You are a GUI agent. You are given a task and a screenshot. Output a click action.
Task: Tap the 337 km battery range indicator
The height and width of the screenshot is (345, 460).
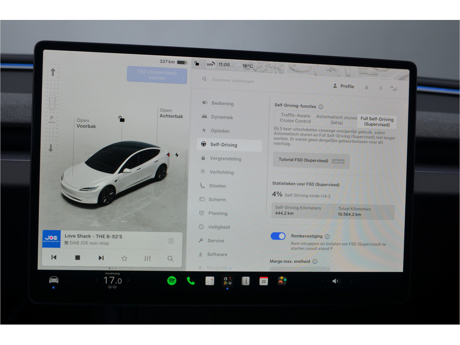[x=173, y=62]
